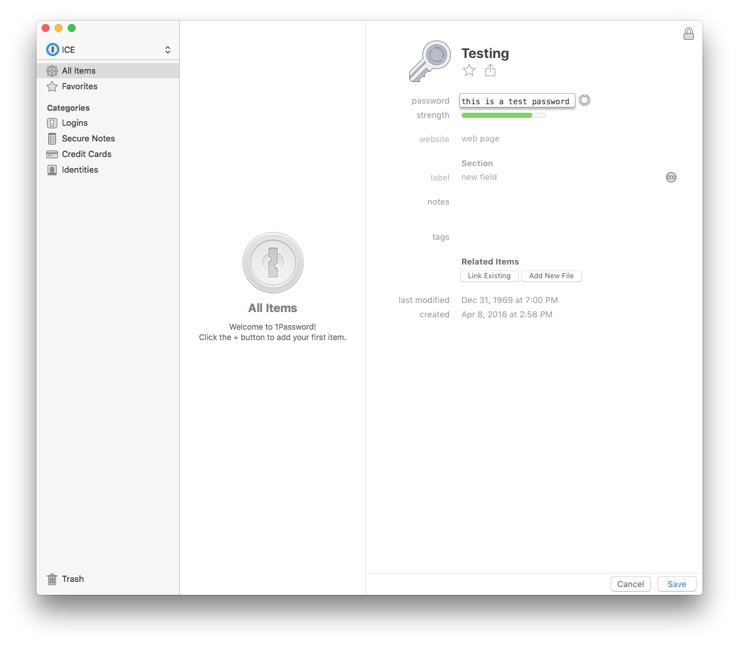Click the tags field area

point(566,237)
